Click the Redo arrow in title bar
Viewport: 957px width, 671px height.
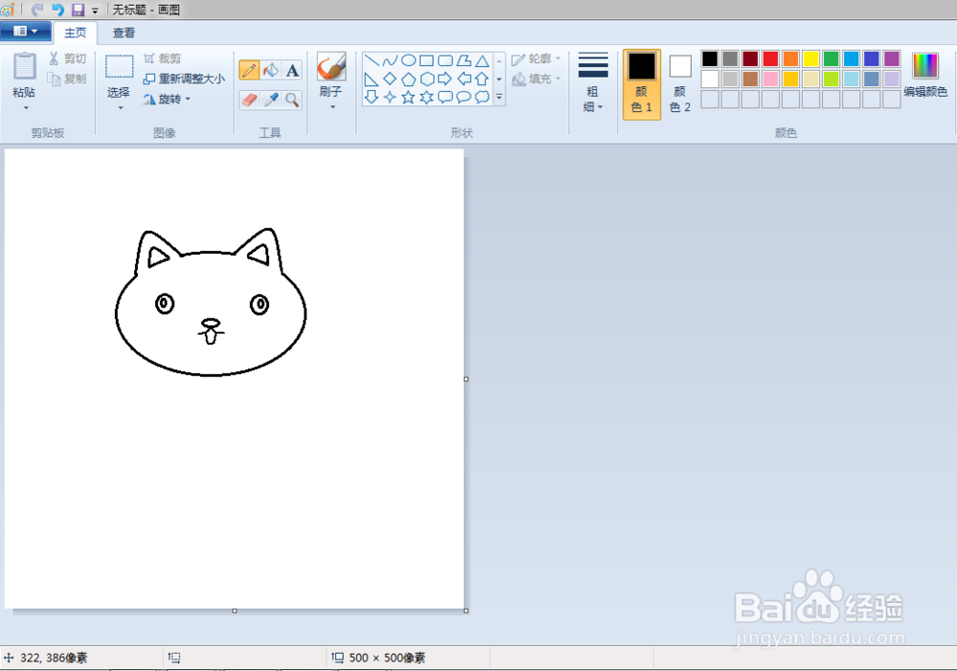pos(37,10)
